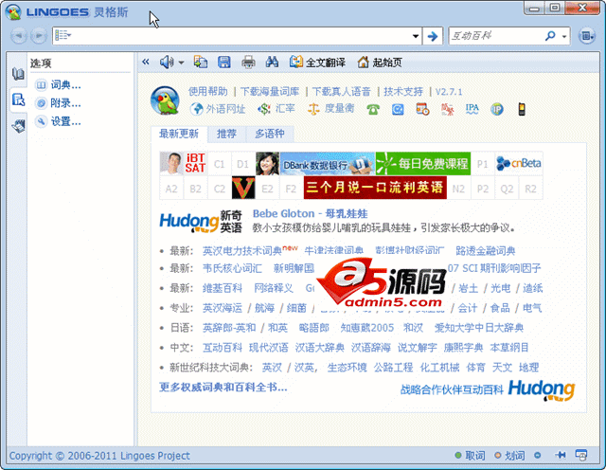Click the copy toolbar icon
The image size is (606, 470).
pyautogui.click(x=201, y=62)
